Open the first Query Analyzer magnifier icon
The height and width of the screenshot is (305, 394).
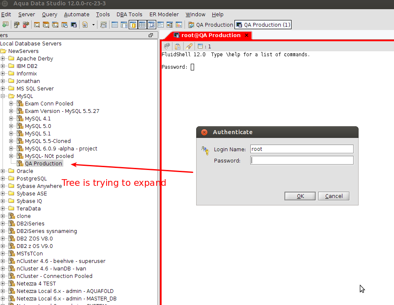click(x=37, y=25)
